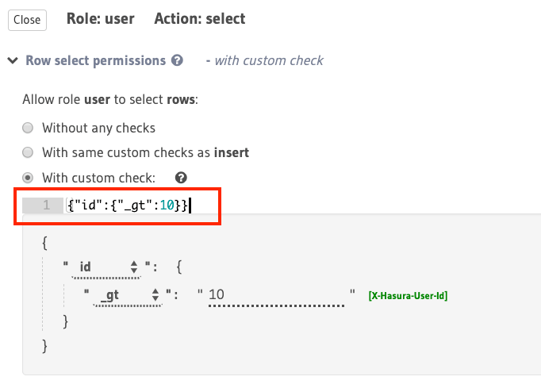Click the Role: user heading
The height and width of the screenshot is (388, 541).
point(100,18)
